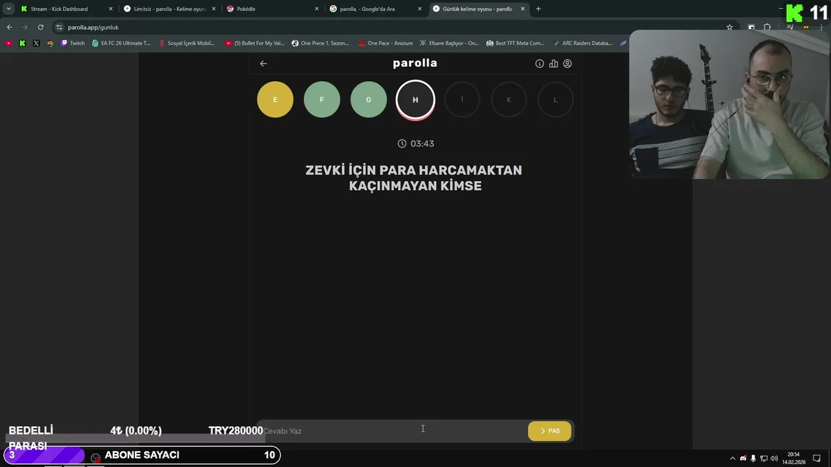Open the tab search dropdown arrow
This screenshot has height=467, width=831.
(x=8, y=9)
